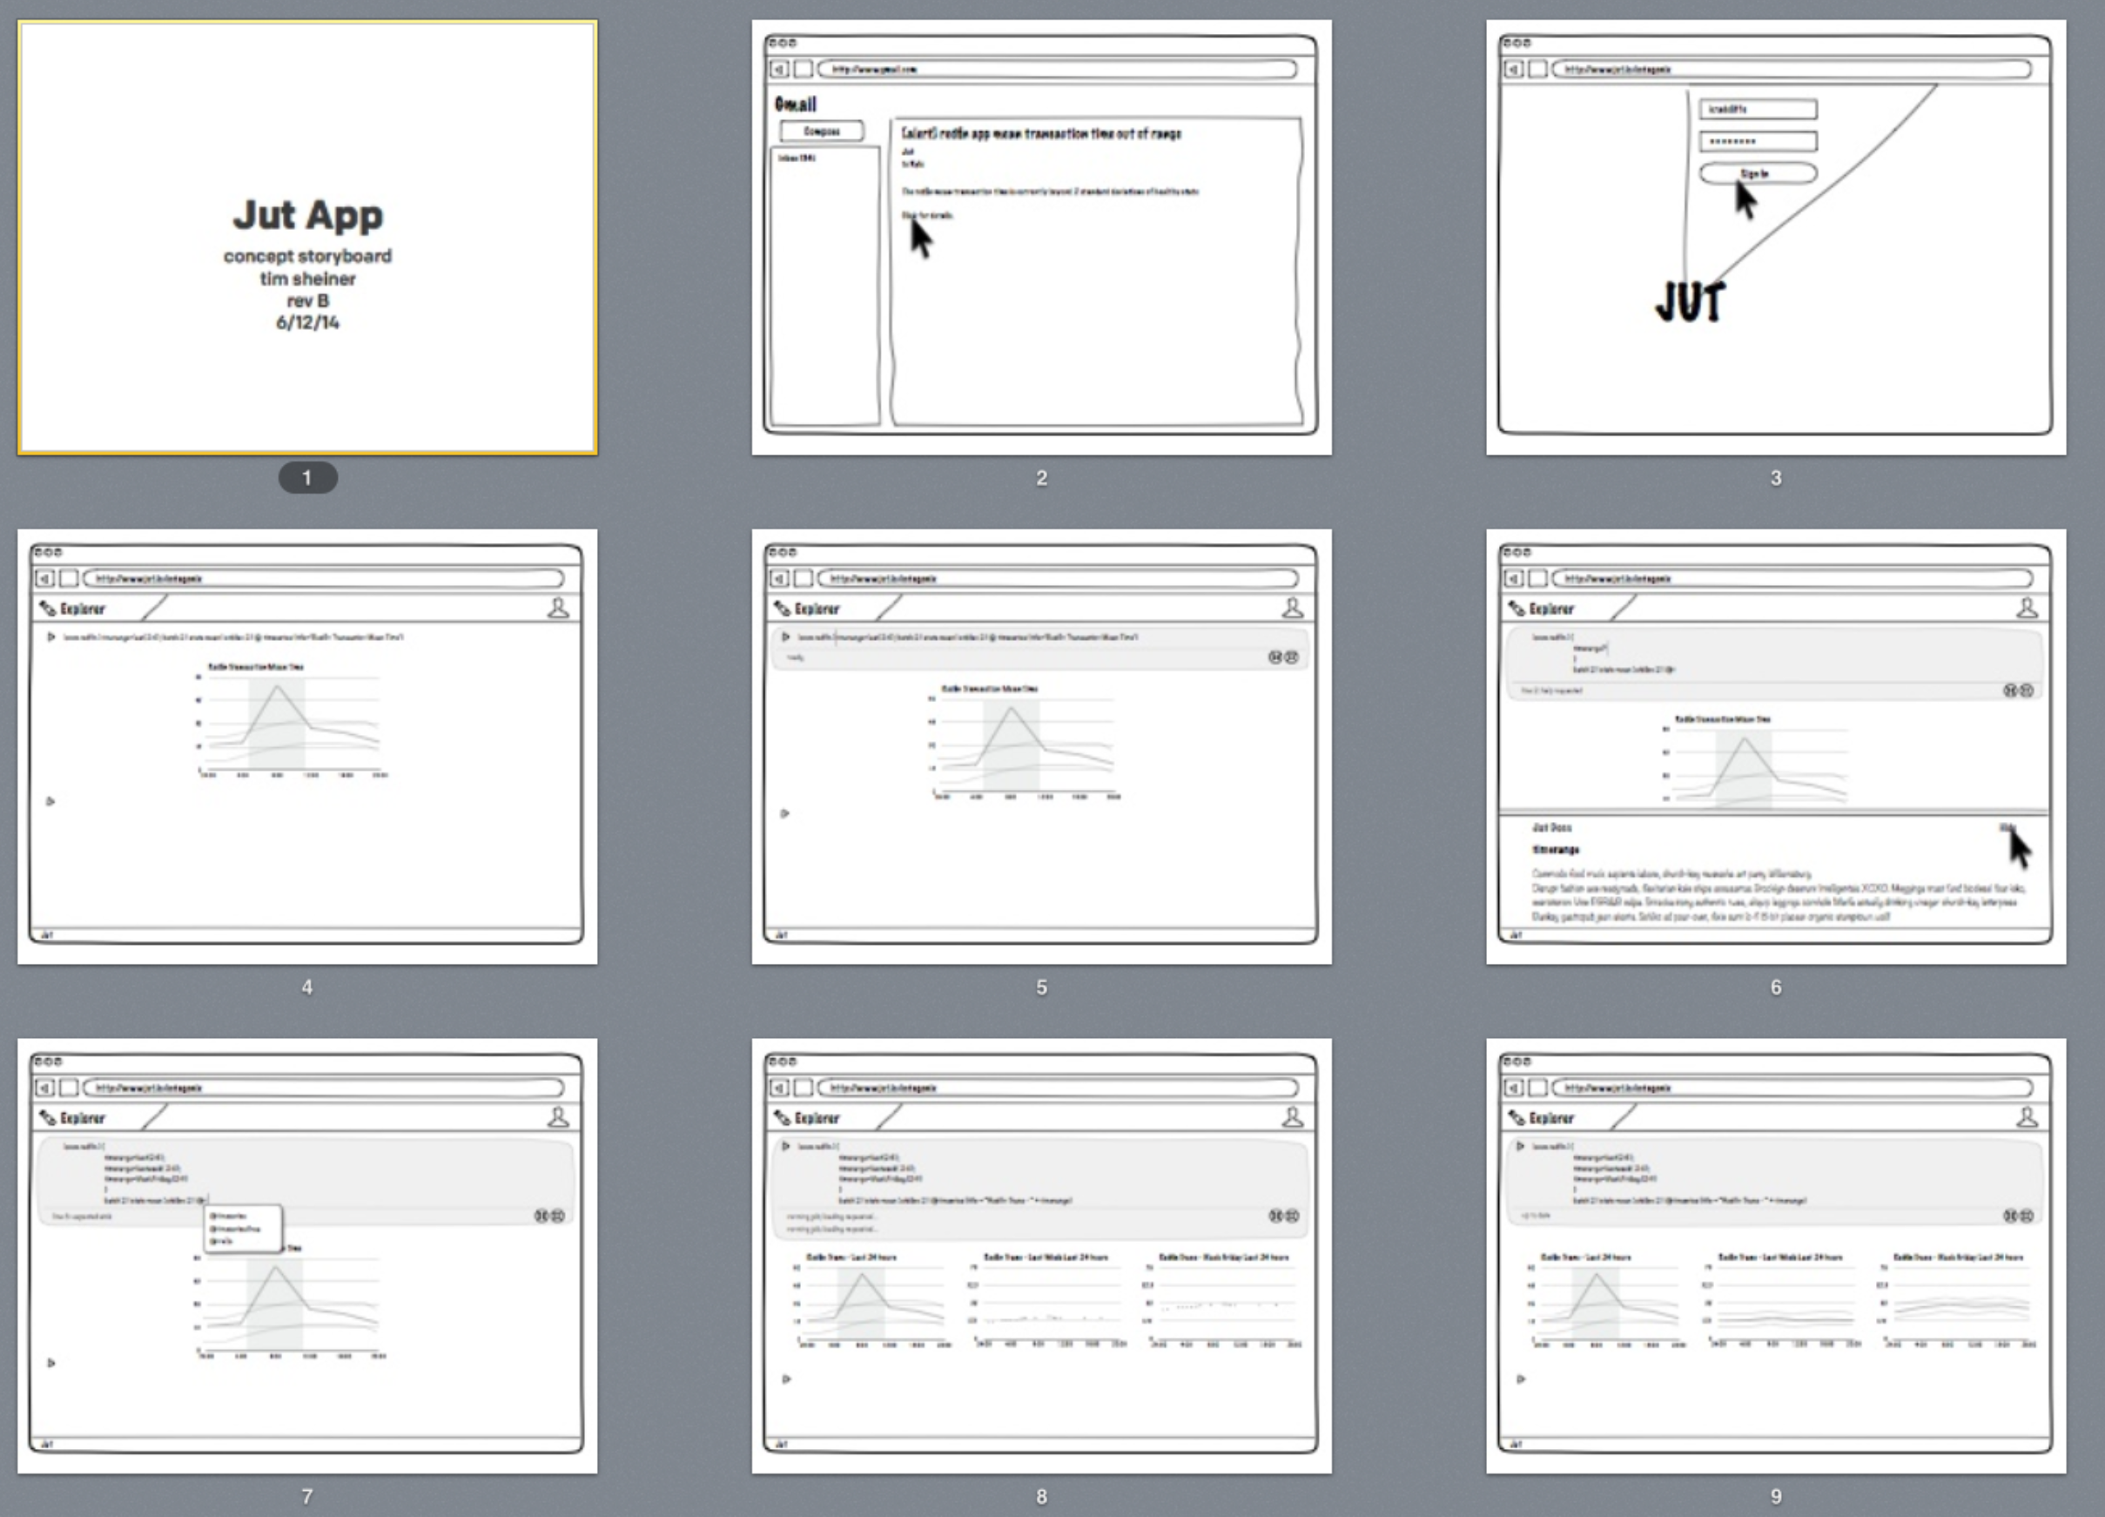Click the run query arrow in slide 8

pyautogui.click(x=785, y=1147)
